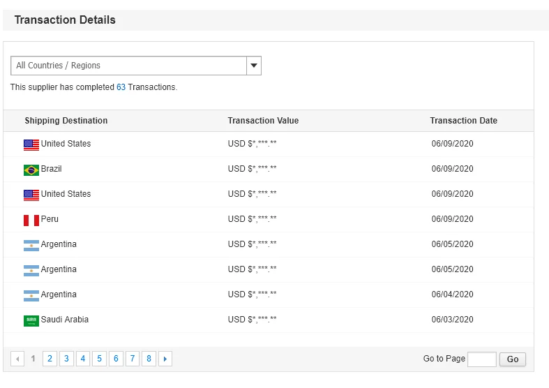Image resolution: width=549 pixels, height=388 pixels.
Task: Jump to page 5 in pagination
Action: [99, 359]
